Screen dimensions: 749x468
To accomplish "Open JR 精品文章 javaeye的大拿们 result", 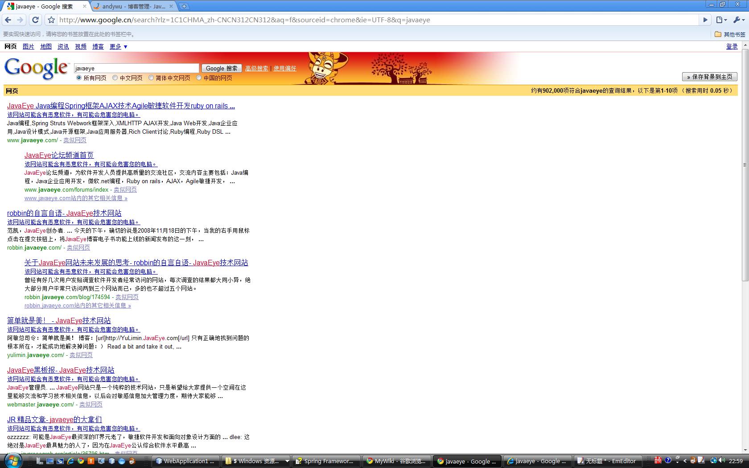I will point(54,419).
